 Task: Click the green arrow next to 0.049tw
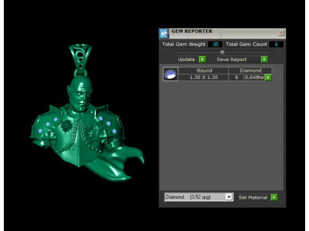pyautogui.click(x=268, y=77)
